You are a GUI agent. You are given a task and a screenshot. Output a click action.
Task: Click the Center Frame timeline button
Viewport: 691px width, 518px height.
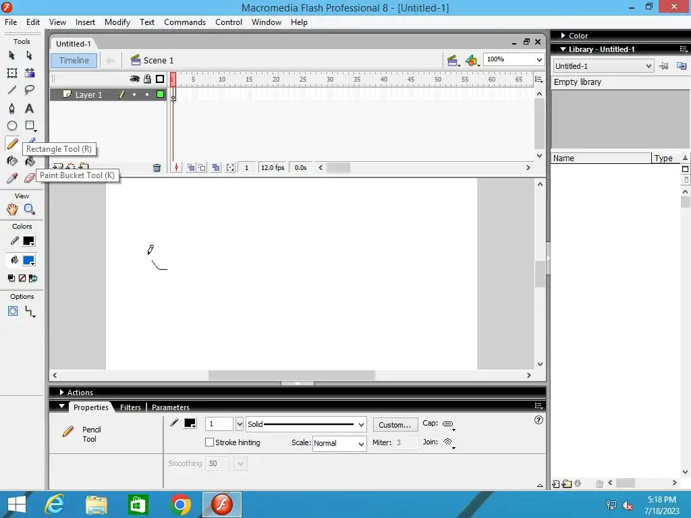point(176,168)
